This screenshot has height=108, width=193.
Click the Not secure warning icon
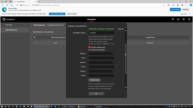[21, 5]
